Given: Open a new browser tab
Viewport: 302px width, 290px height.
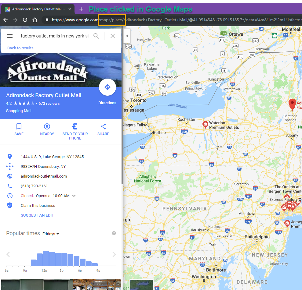Looking at the screenshot, I should (81, 9).
